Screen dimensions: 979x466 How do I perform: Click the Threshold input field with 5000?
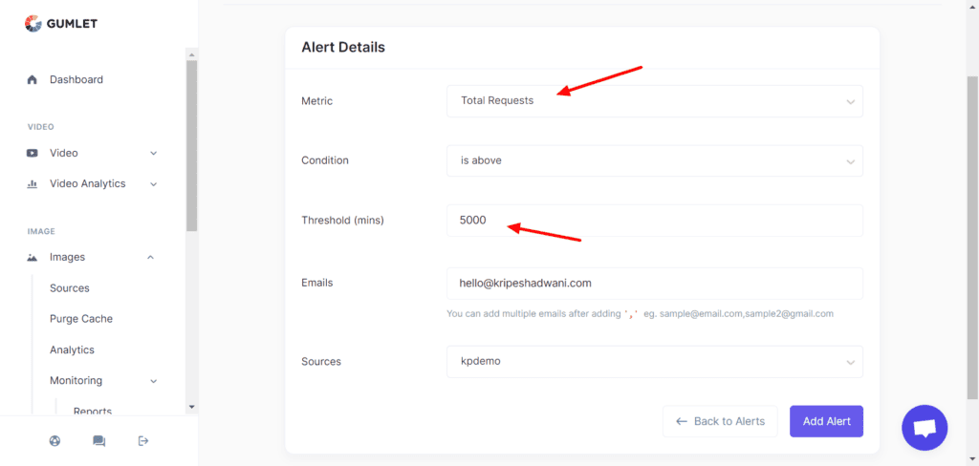654,221
